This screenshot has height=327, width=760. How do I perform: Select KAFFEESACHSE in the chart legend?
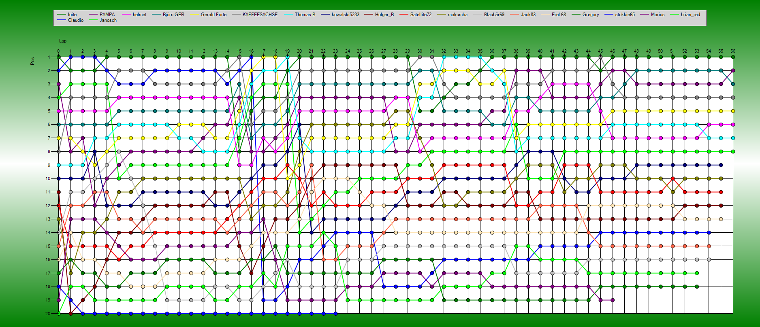[x=260, y=15]
